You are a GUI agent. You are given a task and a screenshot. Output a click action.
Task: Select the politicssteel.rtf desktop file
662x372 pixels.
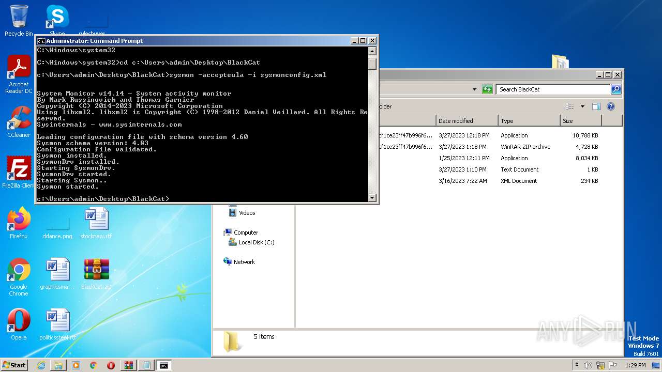[x=57, y=324]
